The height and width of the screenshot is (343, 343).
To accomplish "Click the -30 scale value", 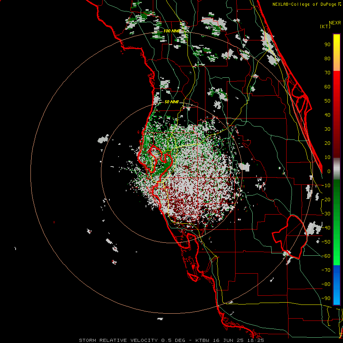I will 326,214.
